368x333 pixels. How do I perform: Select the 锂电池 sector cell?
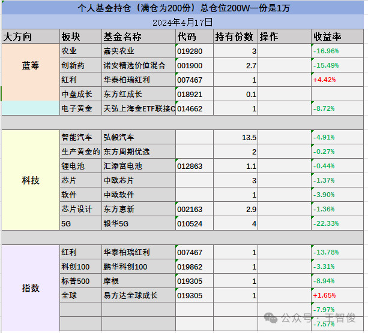pyautogui.click(x=80, y=166)
